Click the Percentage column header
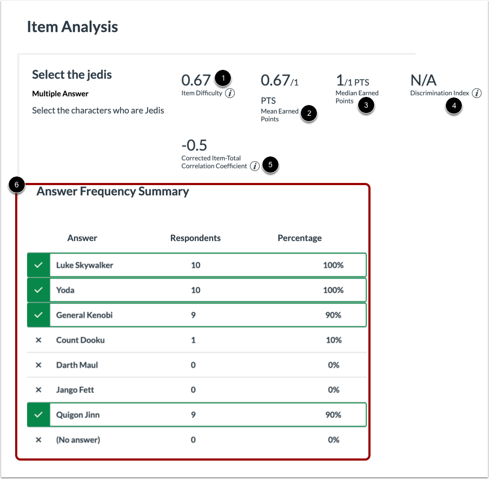The image size is (489, 479). tap(300, 238)
